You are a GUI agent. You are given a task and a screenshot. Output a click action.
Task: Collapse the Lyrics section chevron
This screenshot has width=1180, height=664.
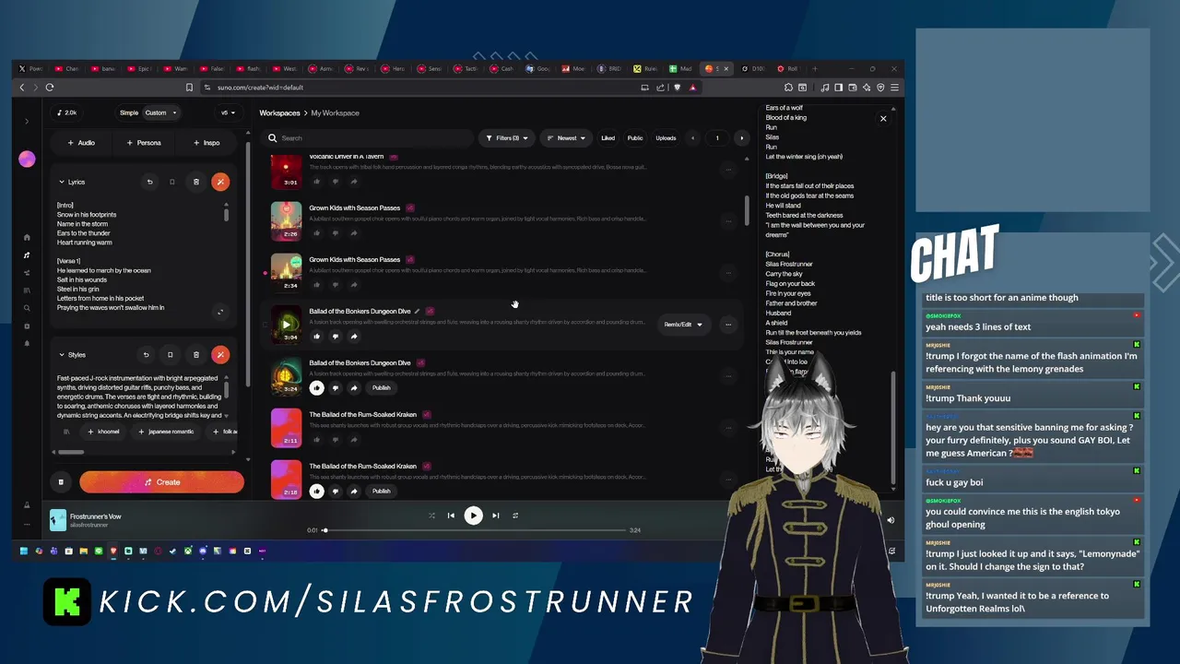[62, 182]
